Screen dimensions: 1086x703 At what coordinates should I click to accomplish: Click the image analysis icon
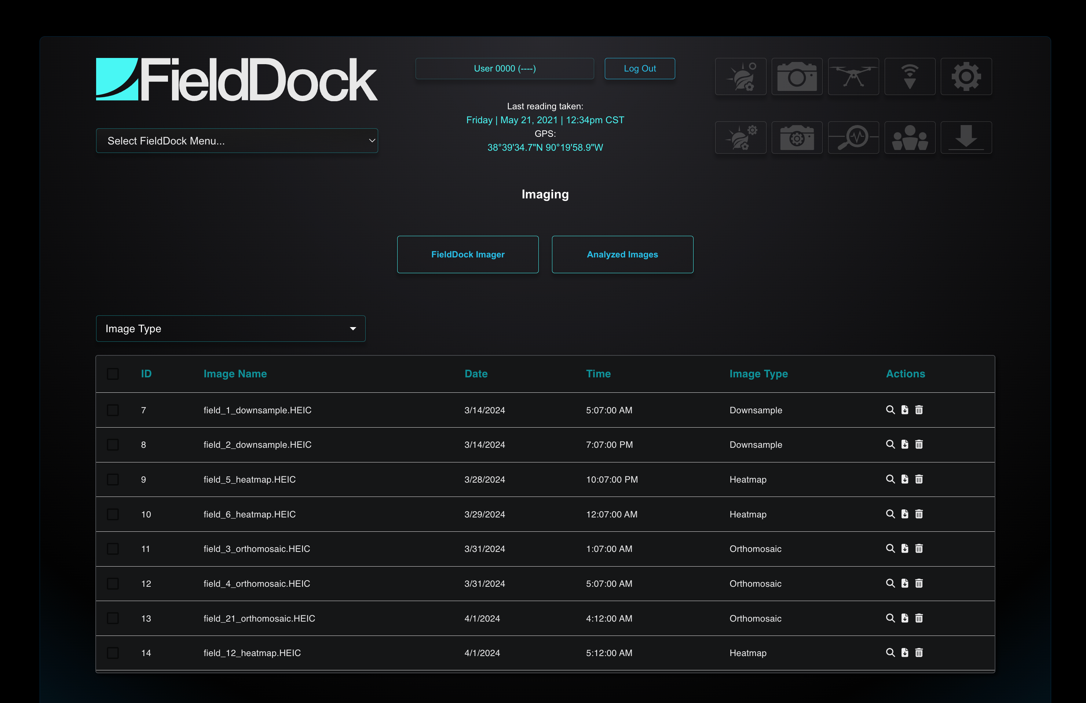[854, 137]
